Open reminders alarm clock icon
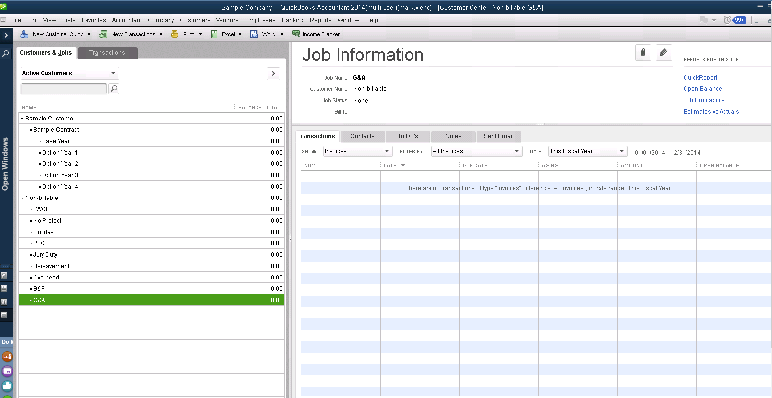 tap(727, 20)
